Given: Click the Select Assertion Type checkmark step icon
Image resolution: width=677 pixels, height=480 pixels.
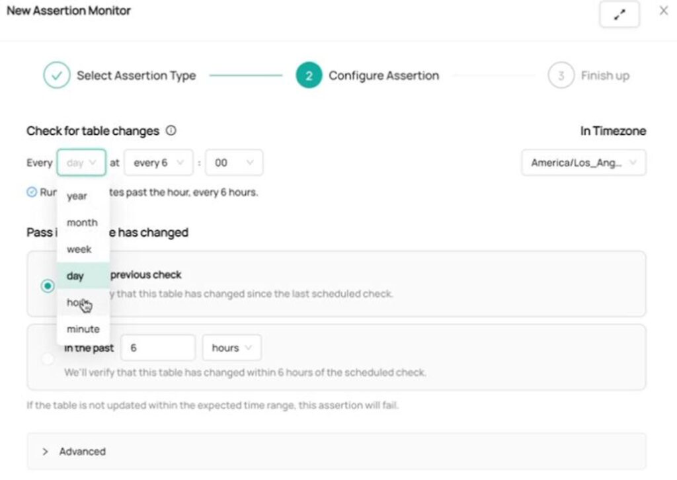Looking at the screenshot, I should [57, 75].
